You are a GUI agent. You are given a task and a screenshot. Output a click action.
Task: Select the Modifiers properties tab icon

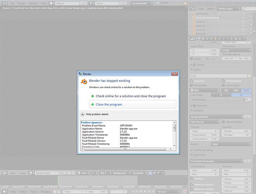[x=224, y=39]
